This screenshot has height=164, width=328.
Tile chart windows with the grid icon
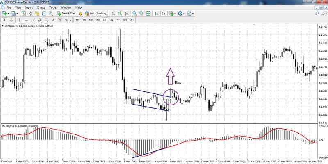pyautogui.click(x=148, y=14)
